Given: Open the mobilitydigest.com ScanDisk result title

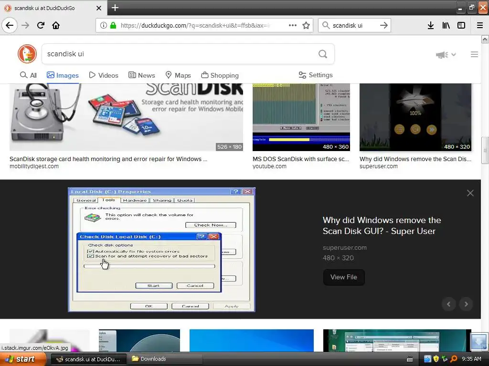Looking at the screenshot, I should tap(108, 159).
